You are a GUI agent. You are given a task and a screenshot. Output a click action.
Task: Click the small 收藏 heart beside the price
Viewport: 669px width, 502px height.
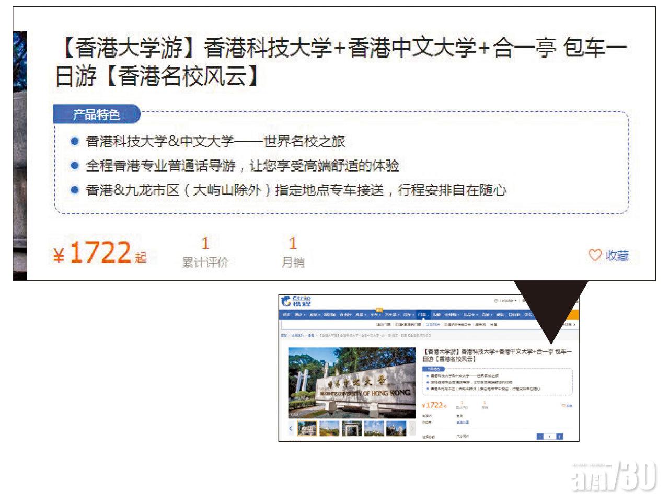coord(563,406)
